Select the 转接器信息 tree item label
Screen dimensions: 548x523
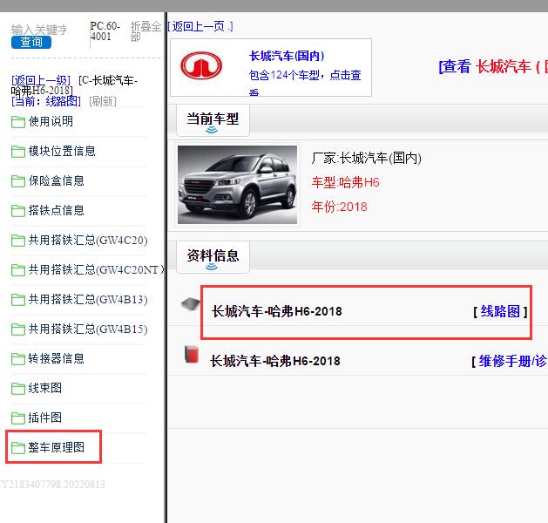57,358
